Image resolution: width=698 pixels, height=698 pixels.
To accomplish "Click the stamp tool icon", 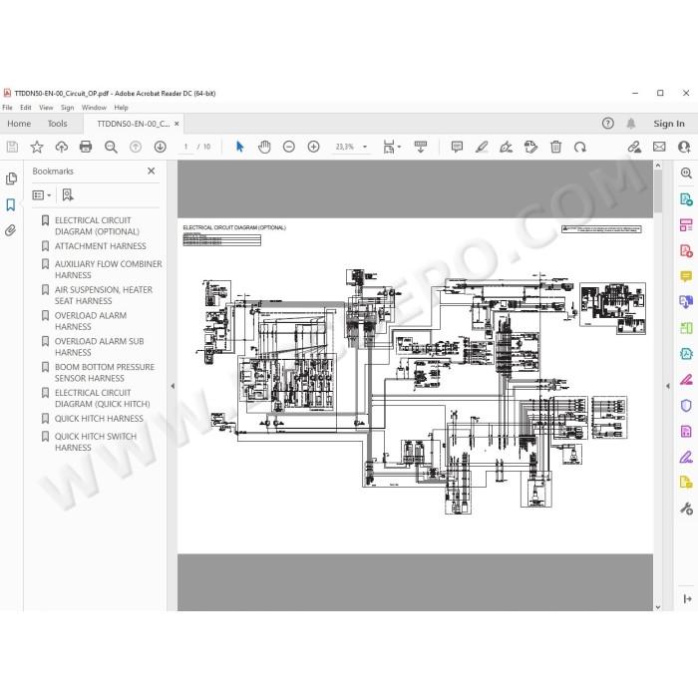I will [x=530, y=147].
